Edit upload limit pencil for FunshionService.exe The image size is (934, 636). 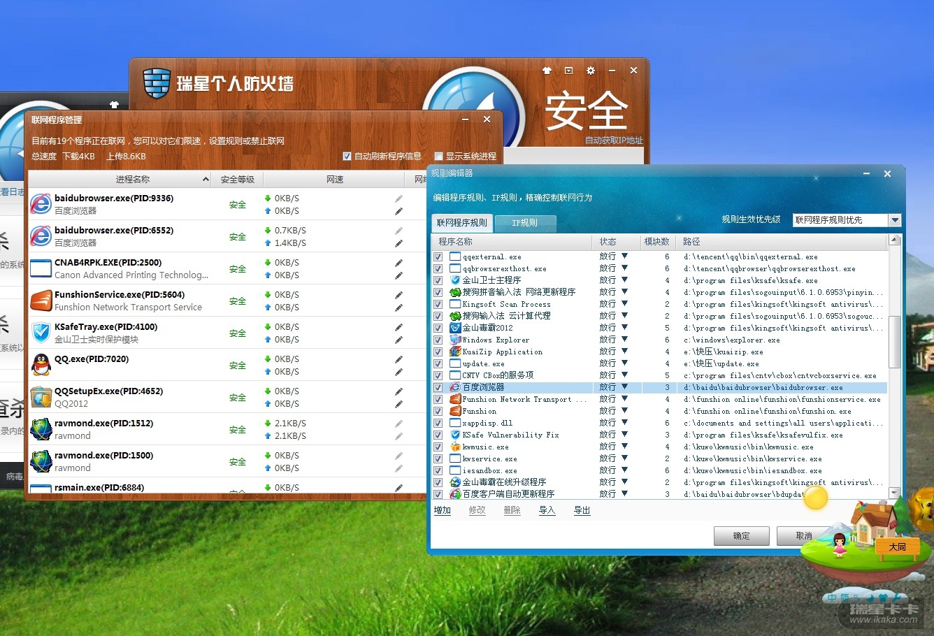pos(398,308)
